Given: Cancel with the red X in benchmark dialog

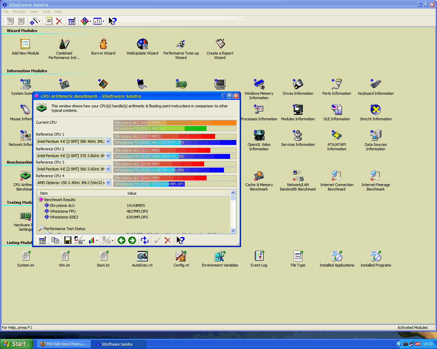Looking at the screenshot, I should (168, 241).
